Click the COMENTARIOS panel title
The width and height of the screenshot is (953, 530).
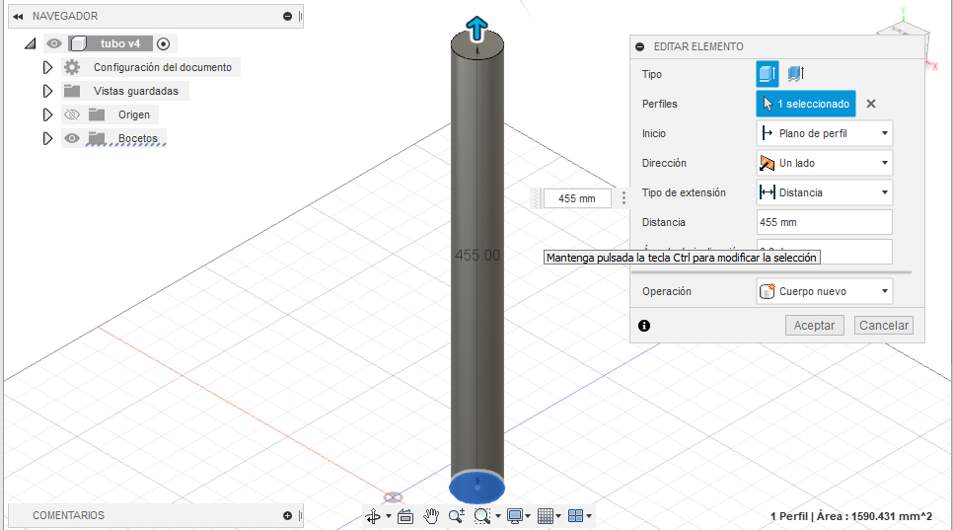(69, 515)
